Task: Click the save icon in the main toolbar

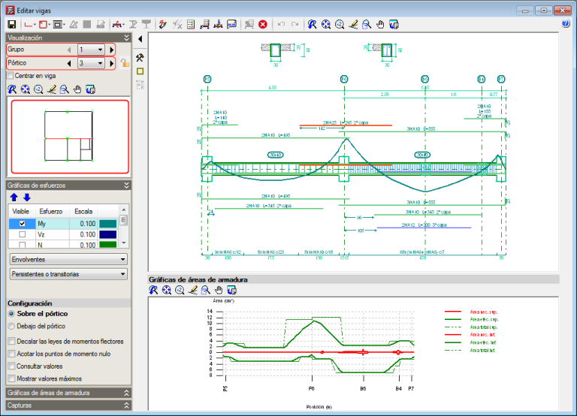Action: pyautogui.click(x=11, y=25)
